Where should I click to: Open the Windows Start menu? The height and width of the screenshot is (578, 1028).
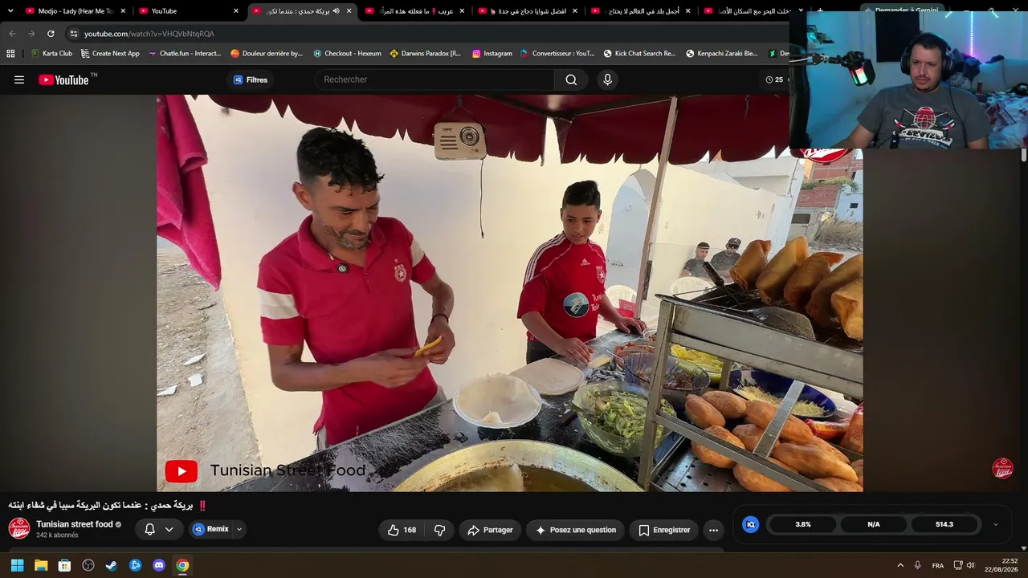tap(17, 565)
